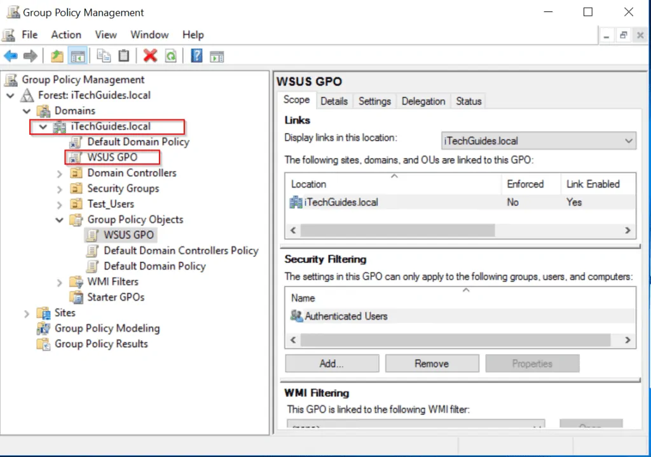Open the Action menu
Screen dimensions: 651x457
[65, 34]
